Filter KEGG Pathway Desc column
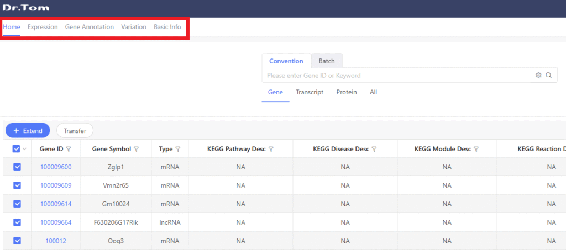This screenshot has width=566, height=250. click(271, 149)
